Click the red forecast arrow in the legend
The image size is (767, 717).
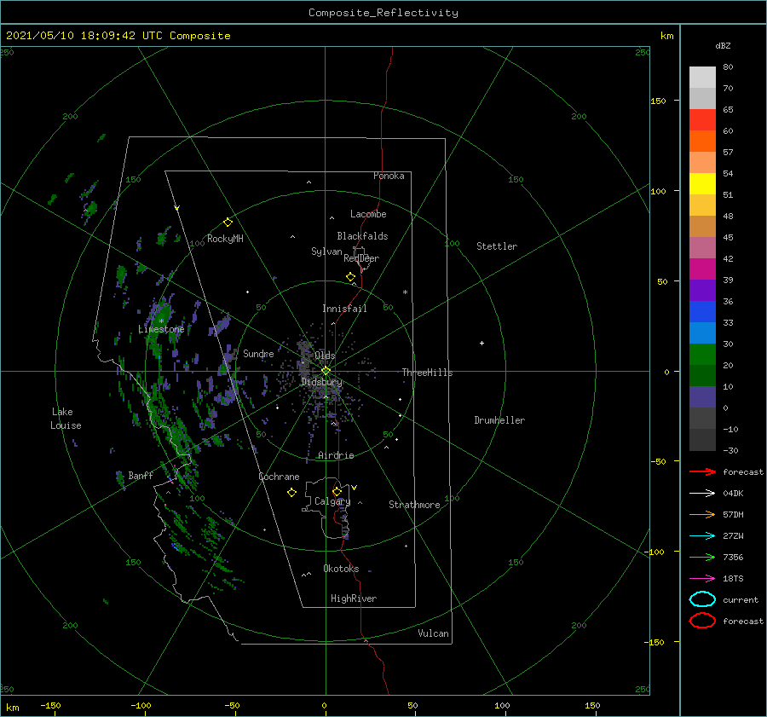tap(702, 471)
